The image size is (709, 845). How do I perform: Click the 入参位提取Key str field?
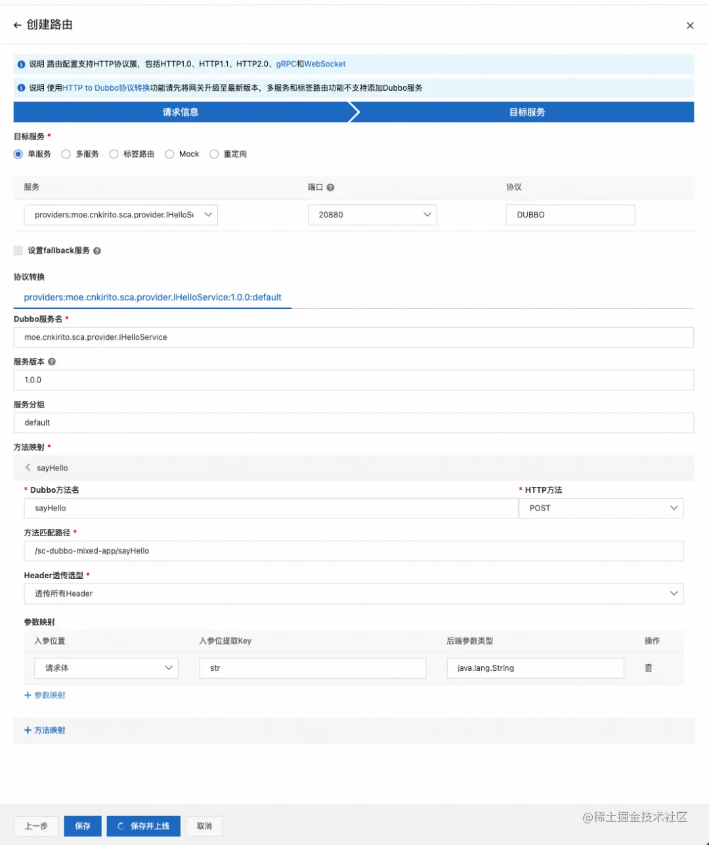tap(312, 668)
